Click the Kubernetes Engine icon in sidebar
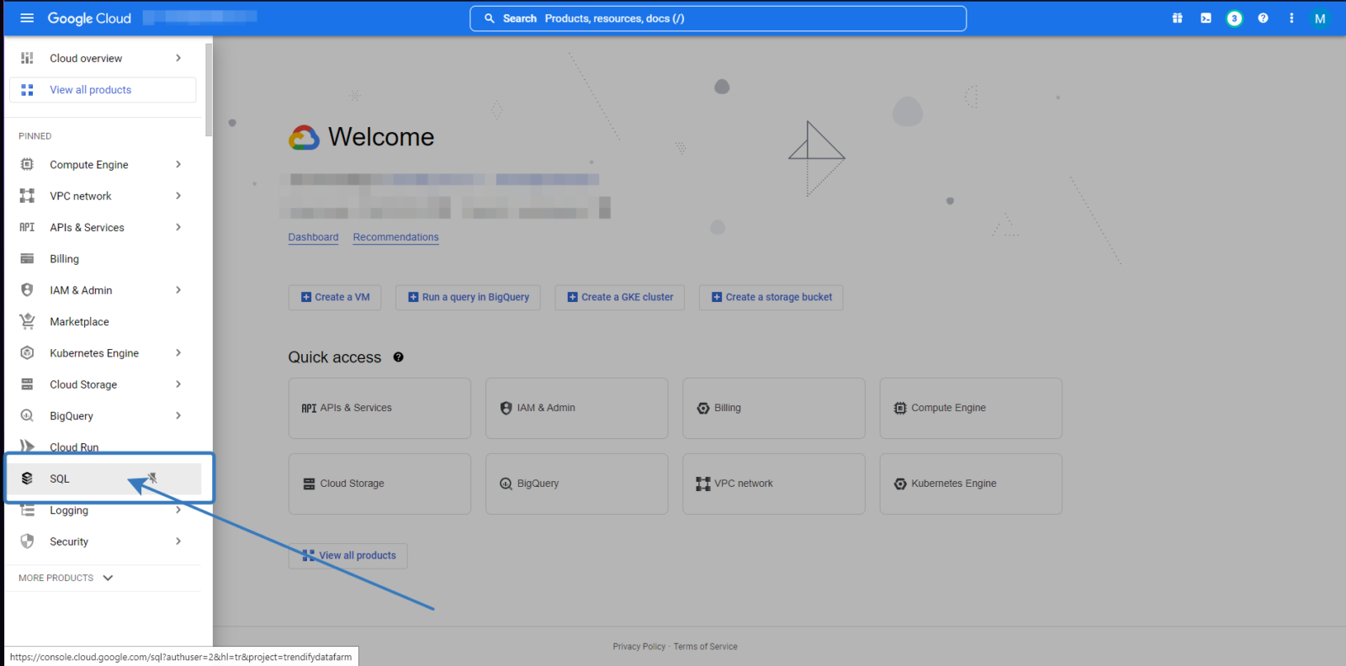This screenshot has width=1346, height=666. [27, 353]
